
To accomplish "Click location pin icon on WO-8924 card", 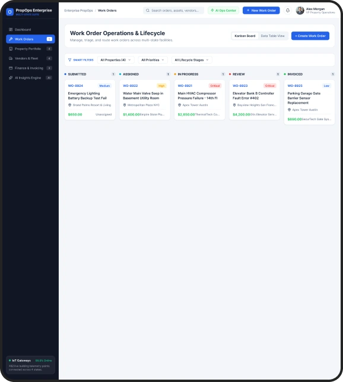I will tap(69, 105).
